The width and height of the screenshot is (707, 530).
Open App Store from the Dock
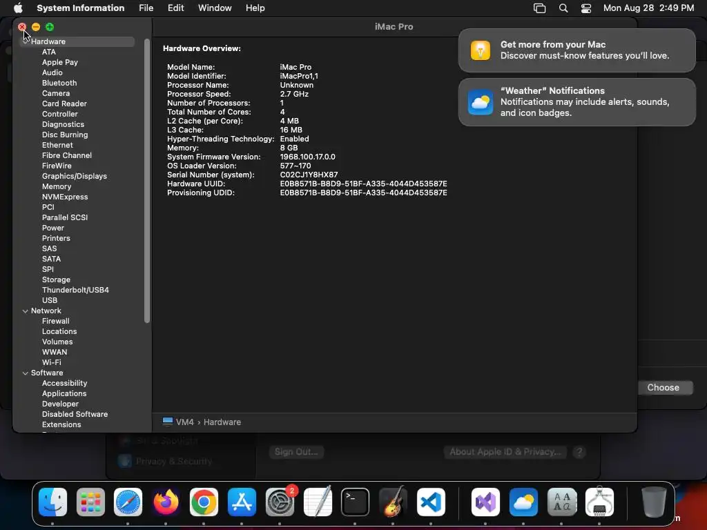242,502
